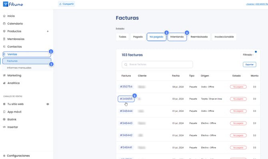Select the Pagado status filter
Viewport: 268px width, 159px height.
click(x=138, y=37)
